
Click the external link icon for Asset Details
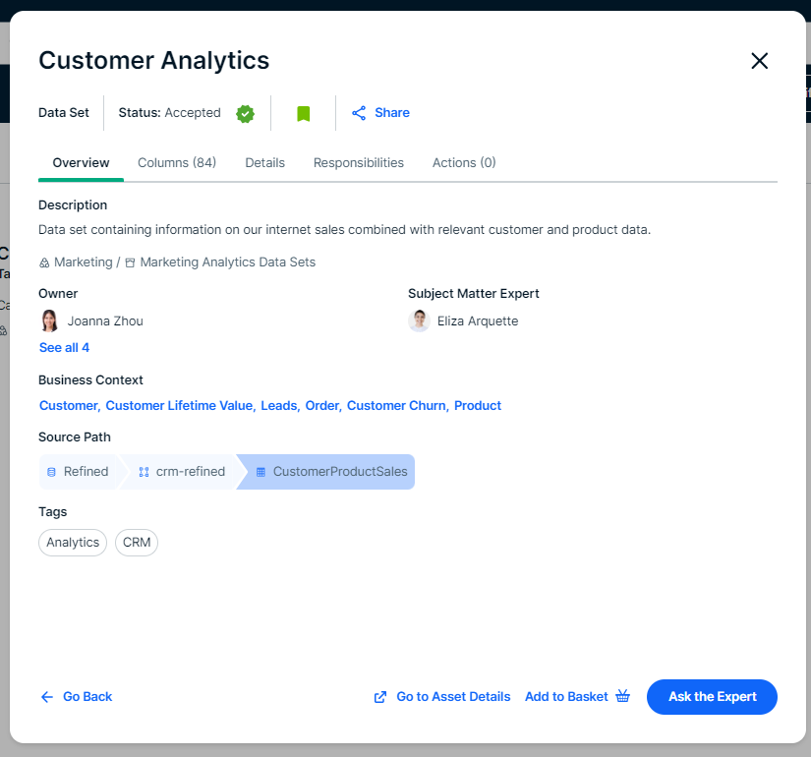tap(380, 697)
